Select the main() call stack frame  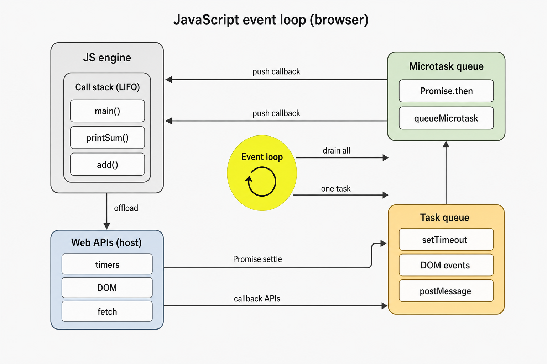(x=108, y=111)
